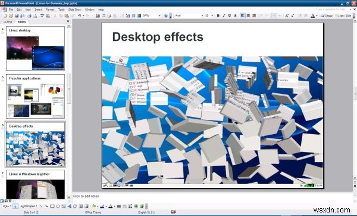Click the Font Color A swatch in formatting toolbar
The image size is (357, 216).
click(x=313, y=15)
